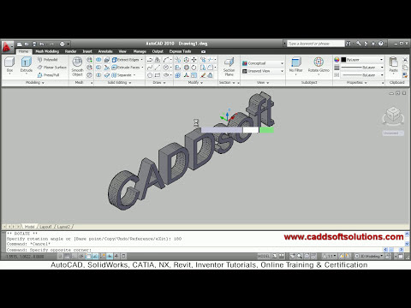
Task: Switch to the Layout2 tab
Action: [63, 227]
